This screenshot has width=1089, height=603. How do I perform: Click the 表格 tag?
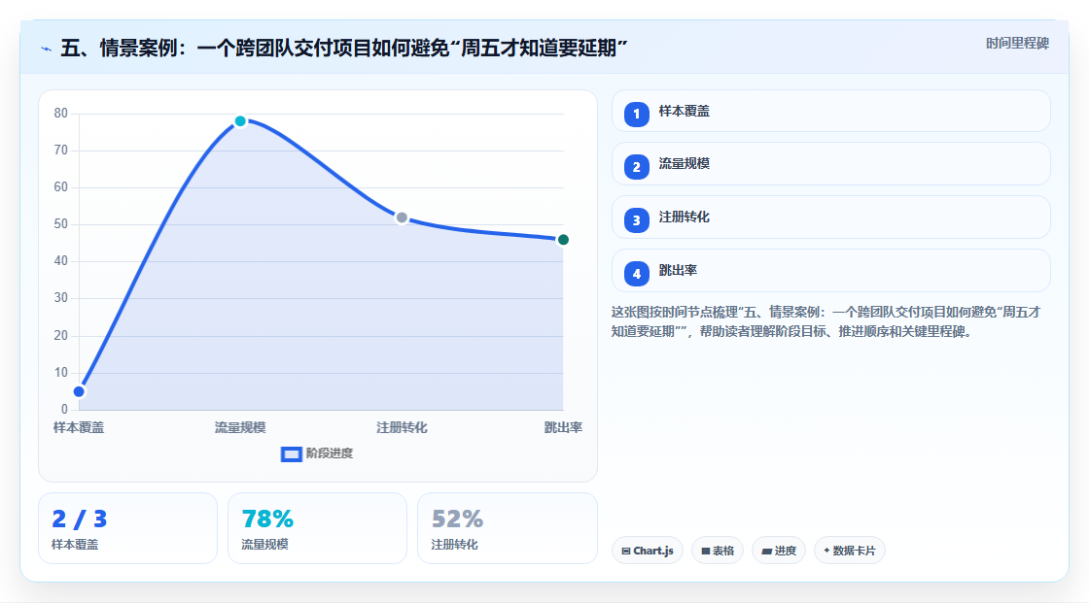(x=718, y=551)
